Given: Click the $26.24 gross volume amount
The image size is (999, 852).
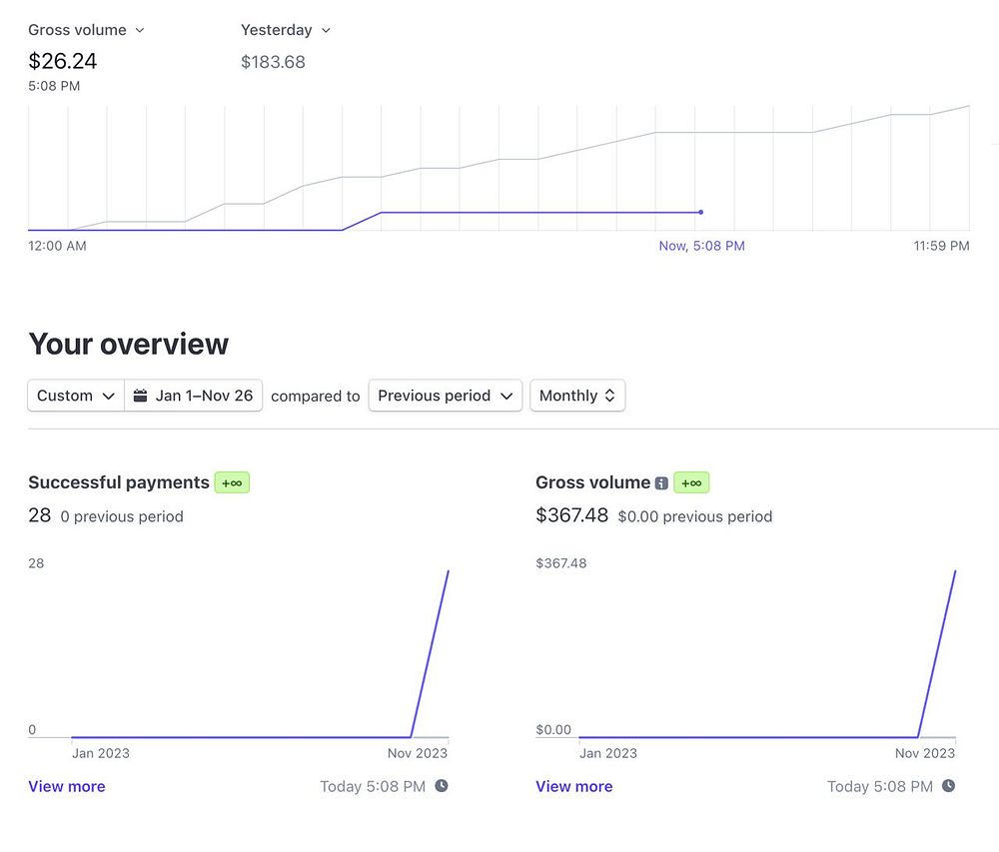Looking at the screenshot, I should coord(63,61).
